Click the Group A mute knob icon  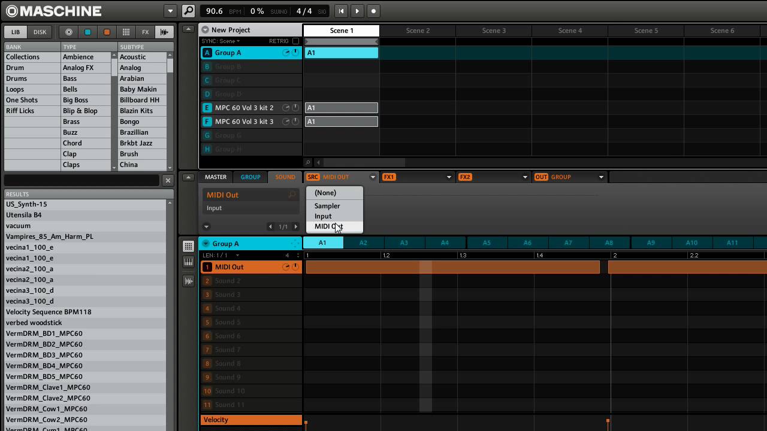click(286, 53)
